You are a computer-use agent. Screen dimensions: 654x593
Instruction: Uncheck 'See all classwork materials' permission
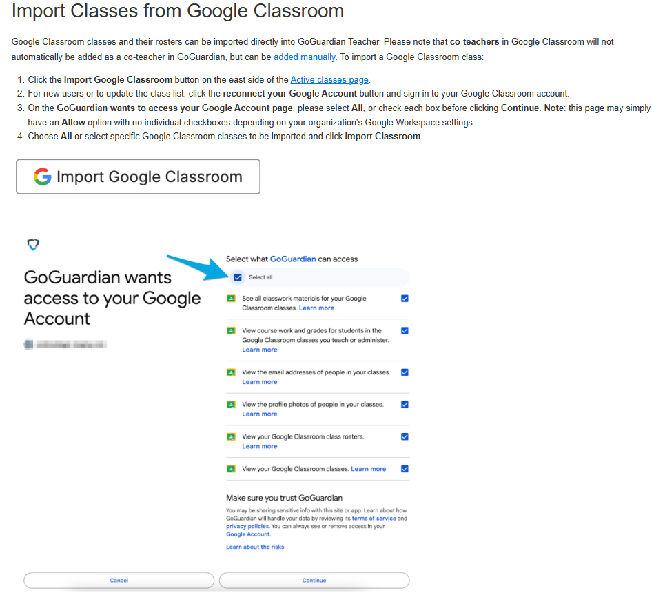[x=405, y=299]
